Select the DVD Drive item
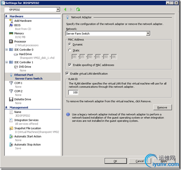The height and width of the screenshot is (170, 181). tap(25, 67)
